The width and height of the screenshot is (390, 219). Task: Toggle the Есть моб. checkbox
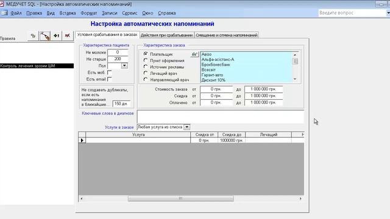tap(110, 72)
